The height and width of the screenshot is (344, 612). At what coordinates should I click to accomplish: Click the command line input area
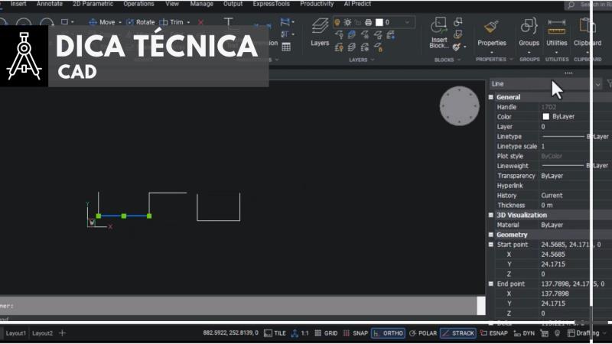(x=238, y=306)
